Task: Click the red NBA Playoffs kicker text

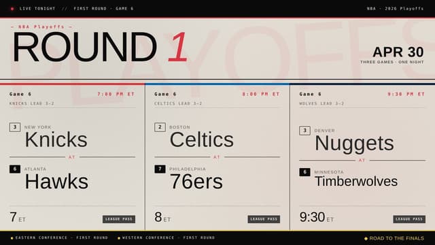Action: point(41,27)
